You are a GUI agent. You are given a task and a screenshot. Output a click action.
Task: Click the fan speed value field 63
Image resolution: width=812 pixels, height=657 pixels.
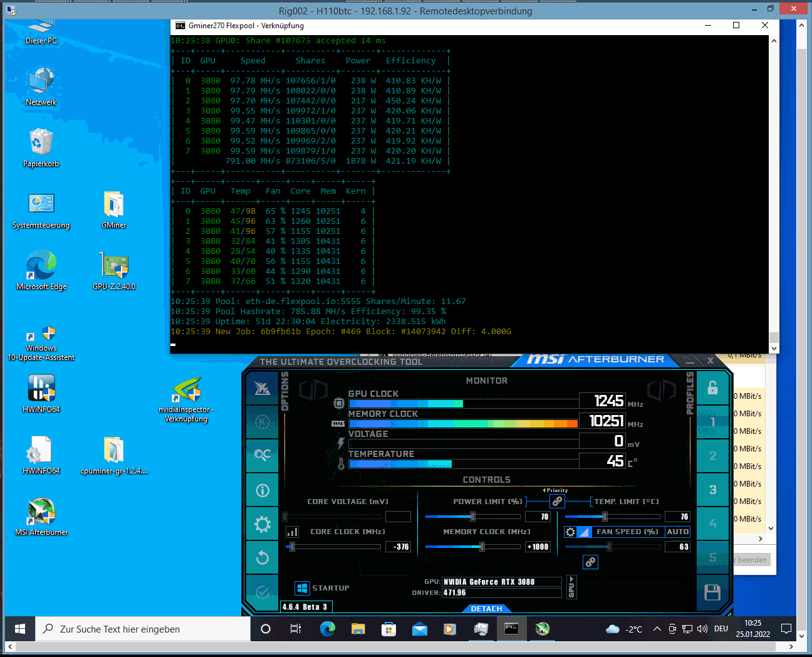[x=677, y=547]
